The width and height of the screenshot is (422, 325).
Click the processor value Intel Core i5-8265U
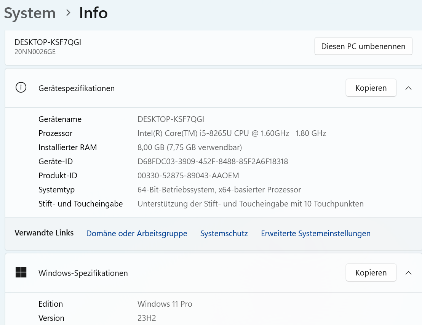tap(232, 133)
